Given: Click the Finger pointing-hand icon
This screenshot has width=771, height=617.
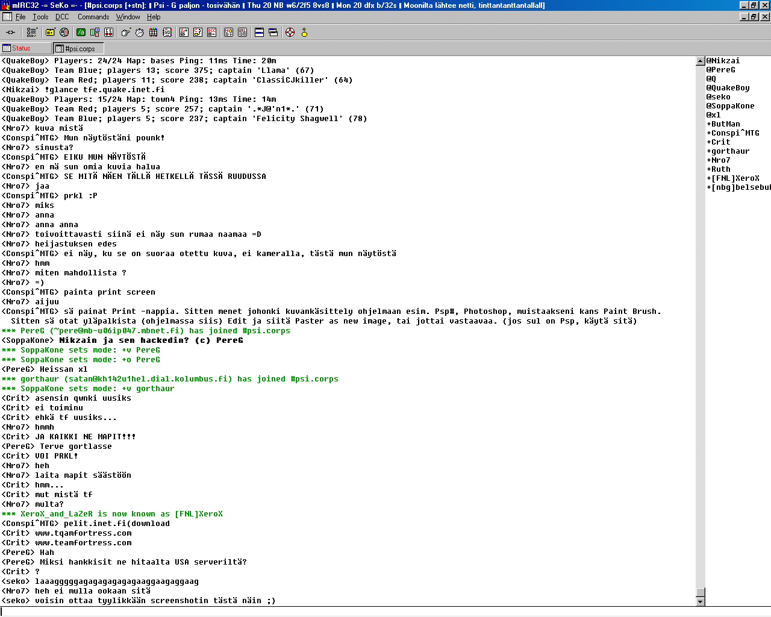Looking at the screenshot, I should [x=125, y=33].
